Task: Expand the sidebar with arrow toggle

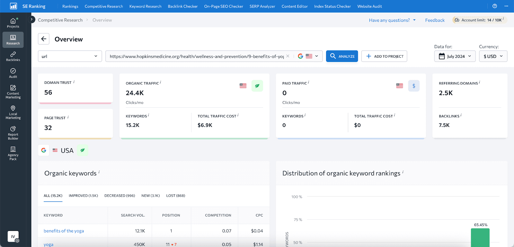Action: coord(31,19)
